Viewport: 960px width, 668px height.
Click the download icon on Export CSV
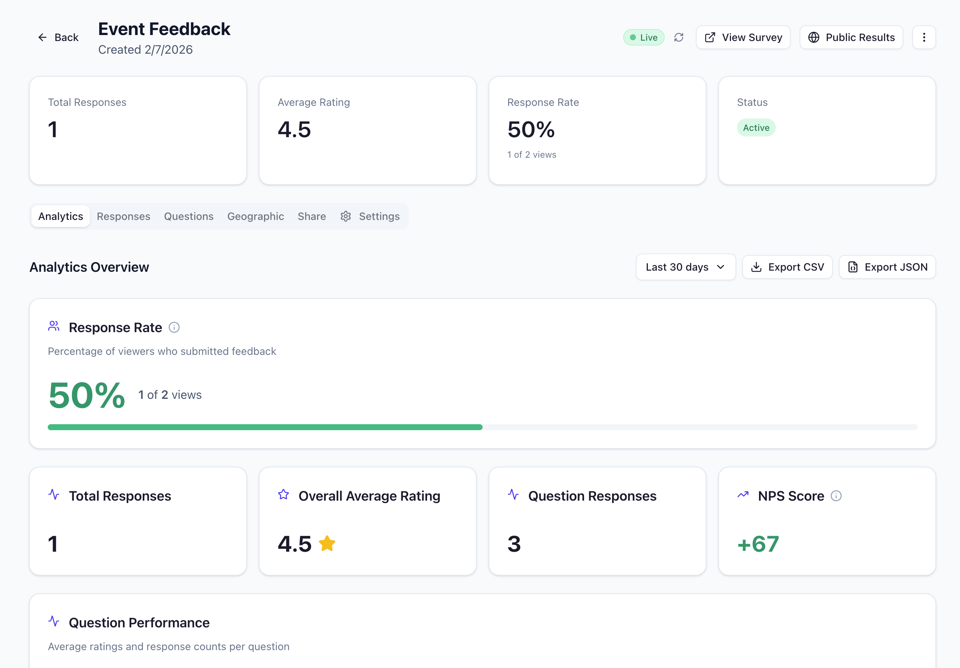point(757,267)
